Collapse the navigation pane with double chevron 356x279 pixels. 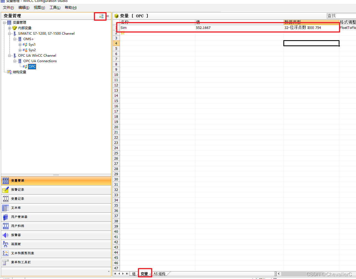(x=108, y=16)
